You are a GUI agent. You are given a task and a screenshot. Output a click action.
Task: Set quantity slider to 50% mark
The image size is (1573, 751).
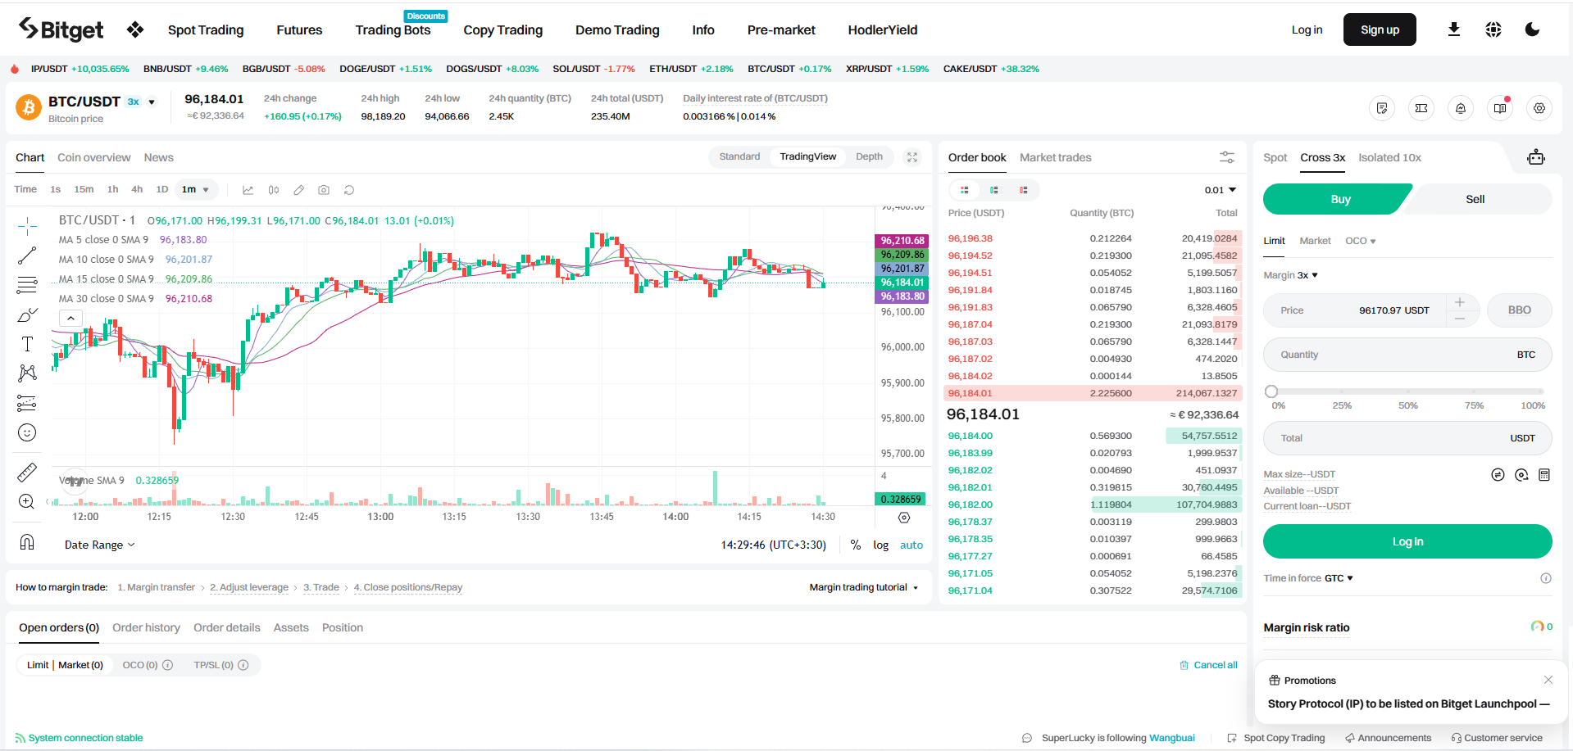(1408, 391)
